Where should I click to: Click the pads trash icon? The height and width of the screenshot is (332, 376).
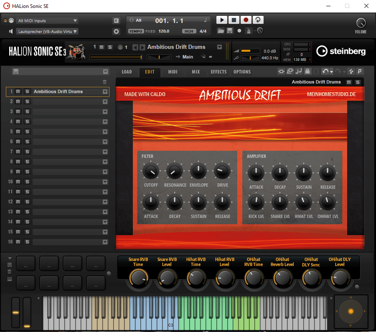click(x=10, y=271)
